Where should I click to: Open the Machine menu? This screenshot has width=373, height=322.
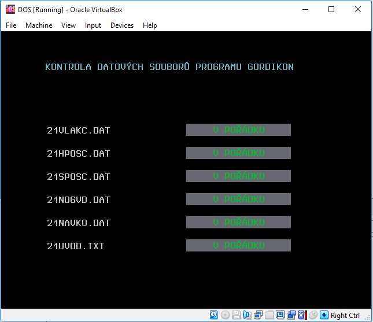(x=39, y=25)
